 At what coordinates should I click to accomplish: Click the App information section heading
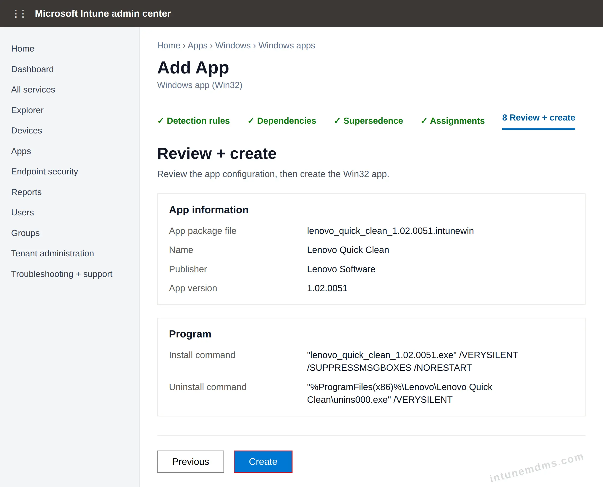click(x=209, y=210)
